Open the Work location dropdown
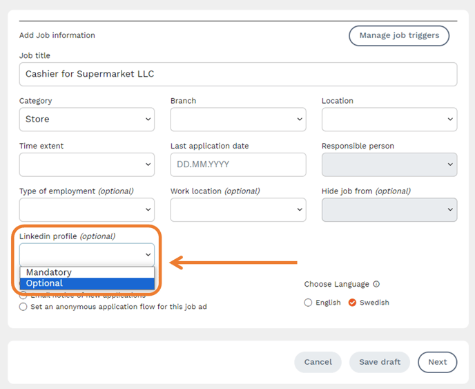The image size is (475, 389). point(237,209)
